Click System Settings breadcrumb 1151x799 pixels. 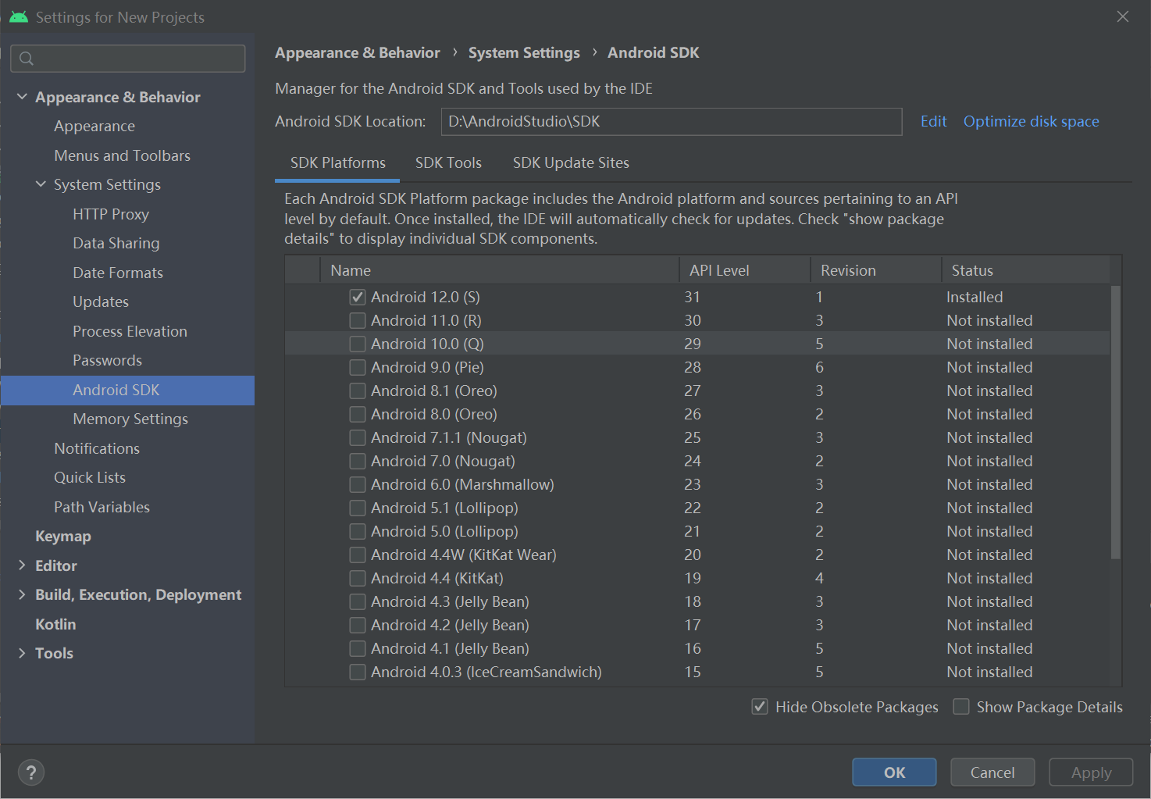(524, 52)
